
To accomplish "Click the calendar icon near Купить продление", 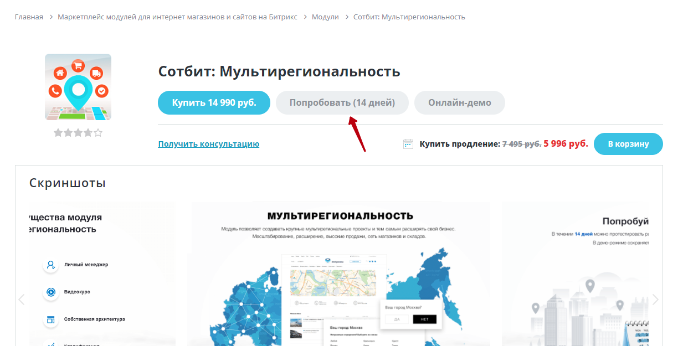I will 408,144.
